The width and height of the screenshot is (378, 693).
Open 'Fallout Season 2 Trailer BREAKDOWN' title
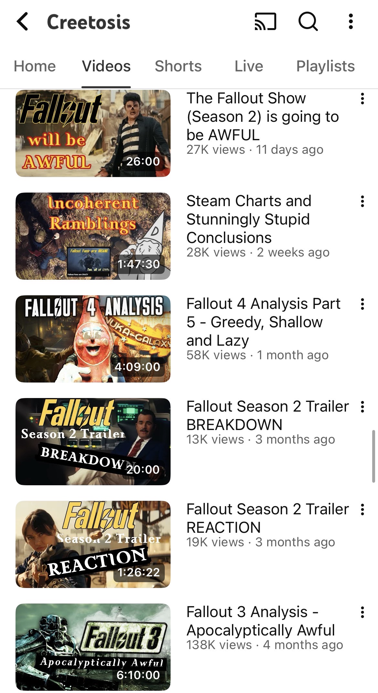click(268, 415)
